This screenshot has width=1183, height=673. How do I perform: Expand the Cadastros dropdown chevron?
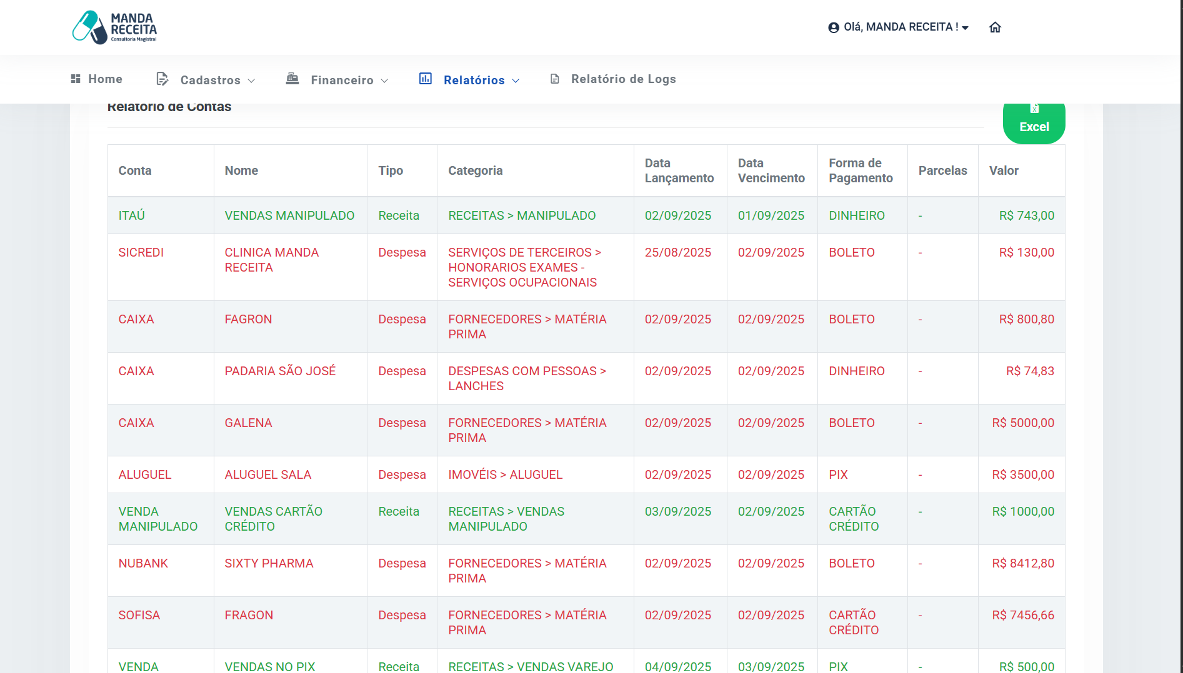[251, 81]
